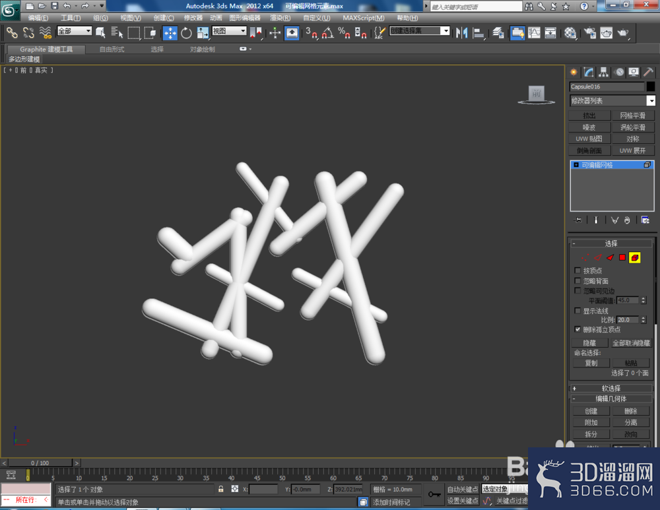Click the Unlink Selection tool
The image size is (660, 510).
click(x=28, y=32)
